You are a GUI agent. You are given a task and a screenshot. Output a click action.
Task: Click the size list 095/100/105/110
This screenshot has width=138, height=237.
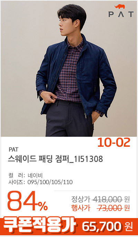pos(50,182)
